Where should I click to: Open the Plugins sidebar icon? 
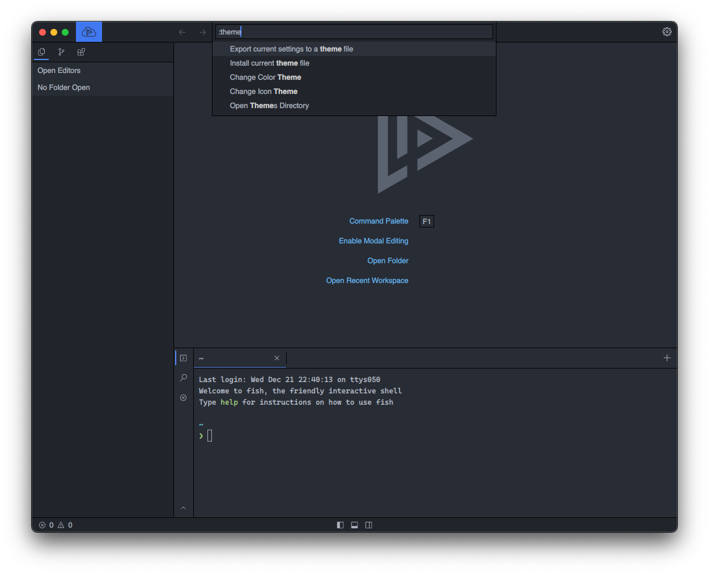point(81,52)
